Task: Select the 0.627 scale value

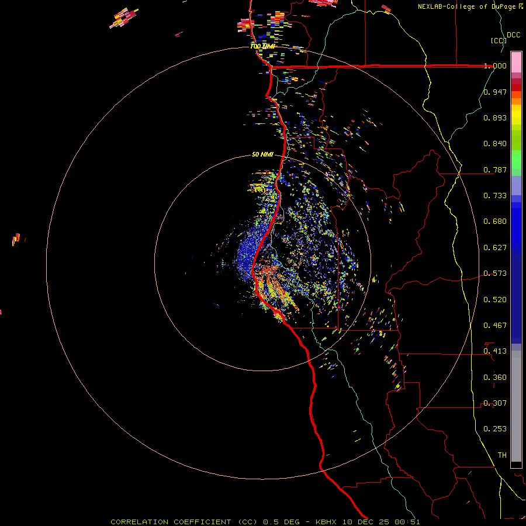Action: [495, 248]
